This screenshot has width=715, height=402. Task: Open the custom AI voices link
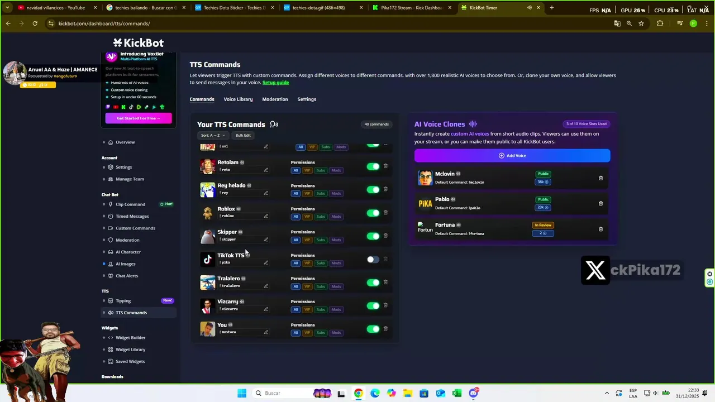tap(470, 134)
